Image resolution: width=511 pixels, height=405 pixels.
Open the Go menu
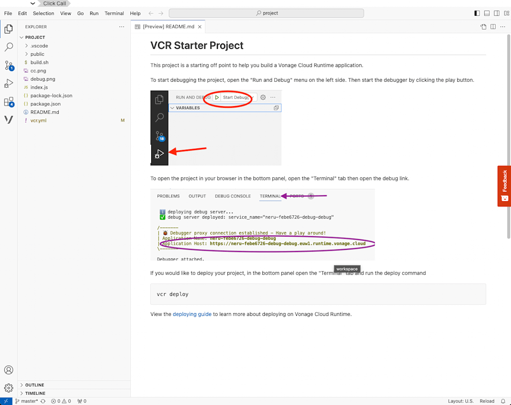(80, 13)
